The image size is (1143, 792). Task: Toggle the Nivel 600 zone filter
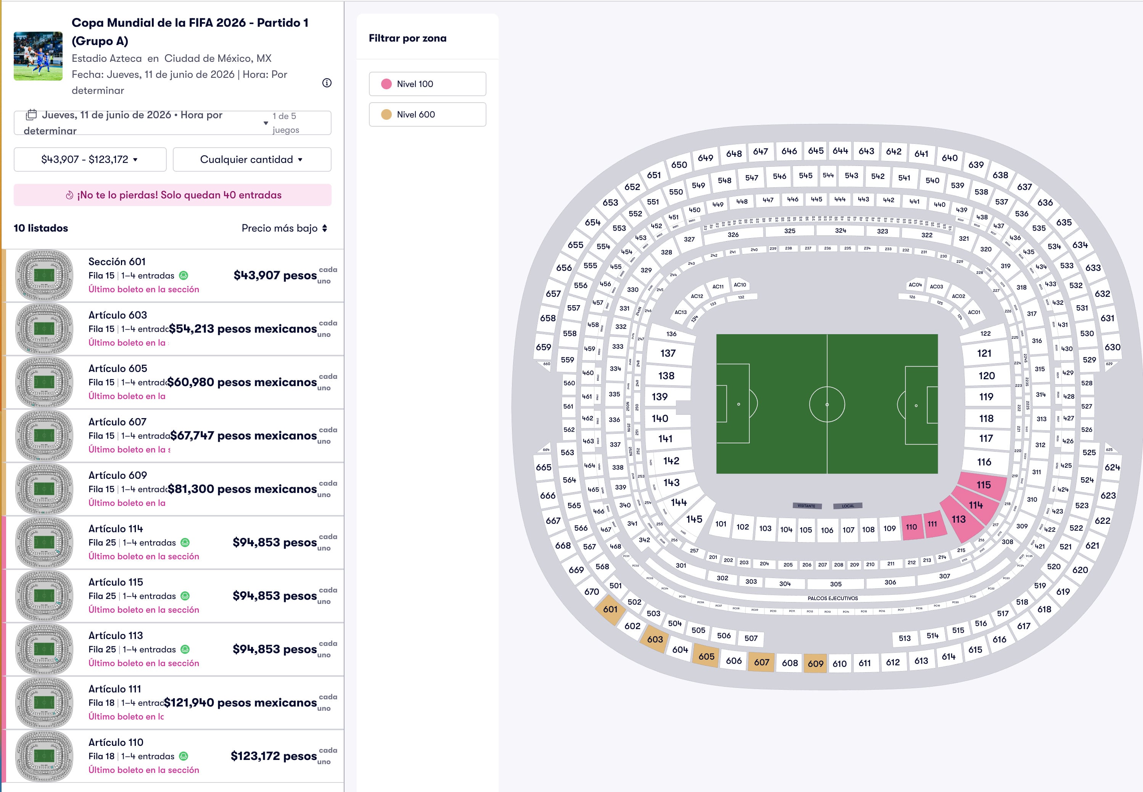pos(427,114)
